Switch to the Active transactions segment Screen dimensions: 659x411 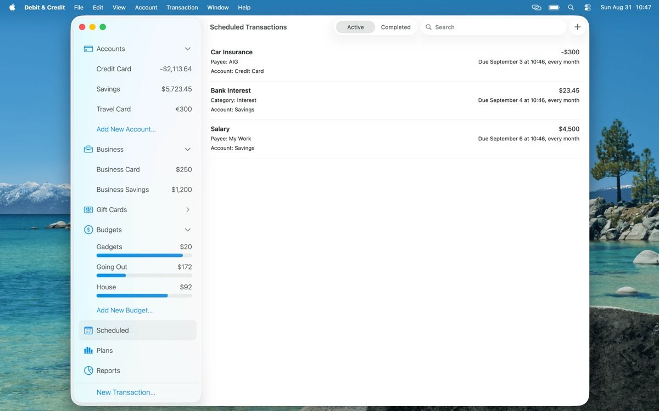355,27
